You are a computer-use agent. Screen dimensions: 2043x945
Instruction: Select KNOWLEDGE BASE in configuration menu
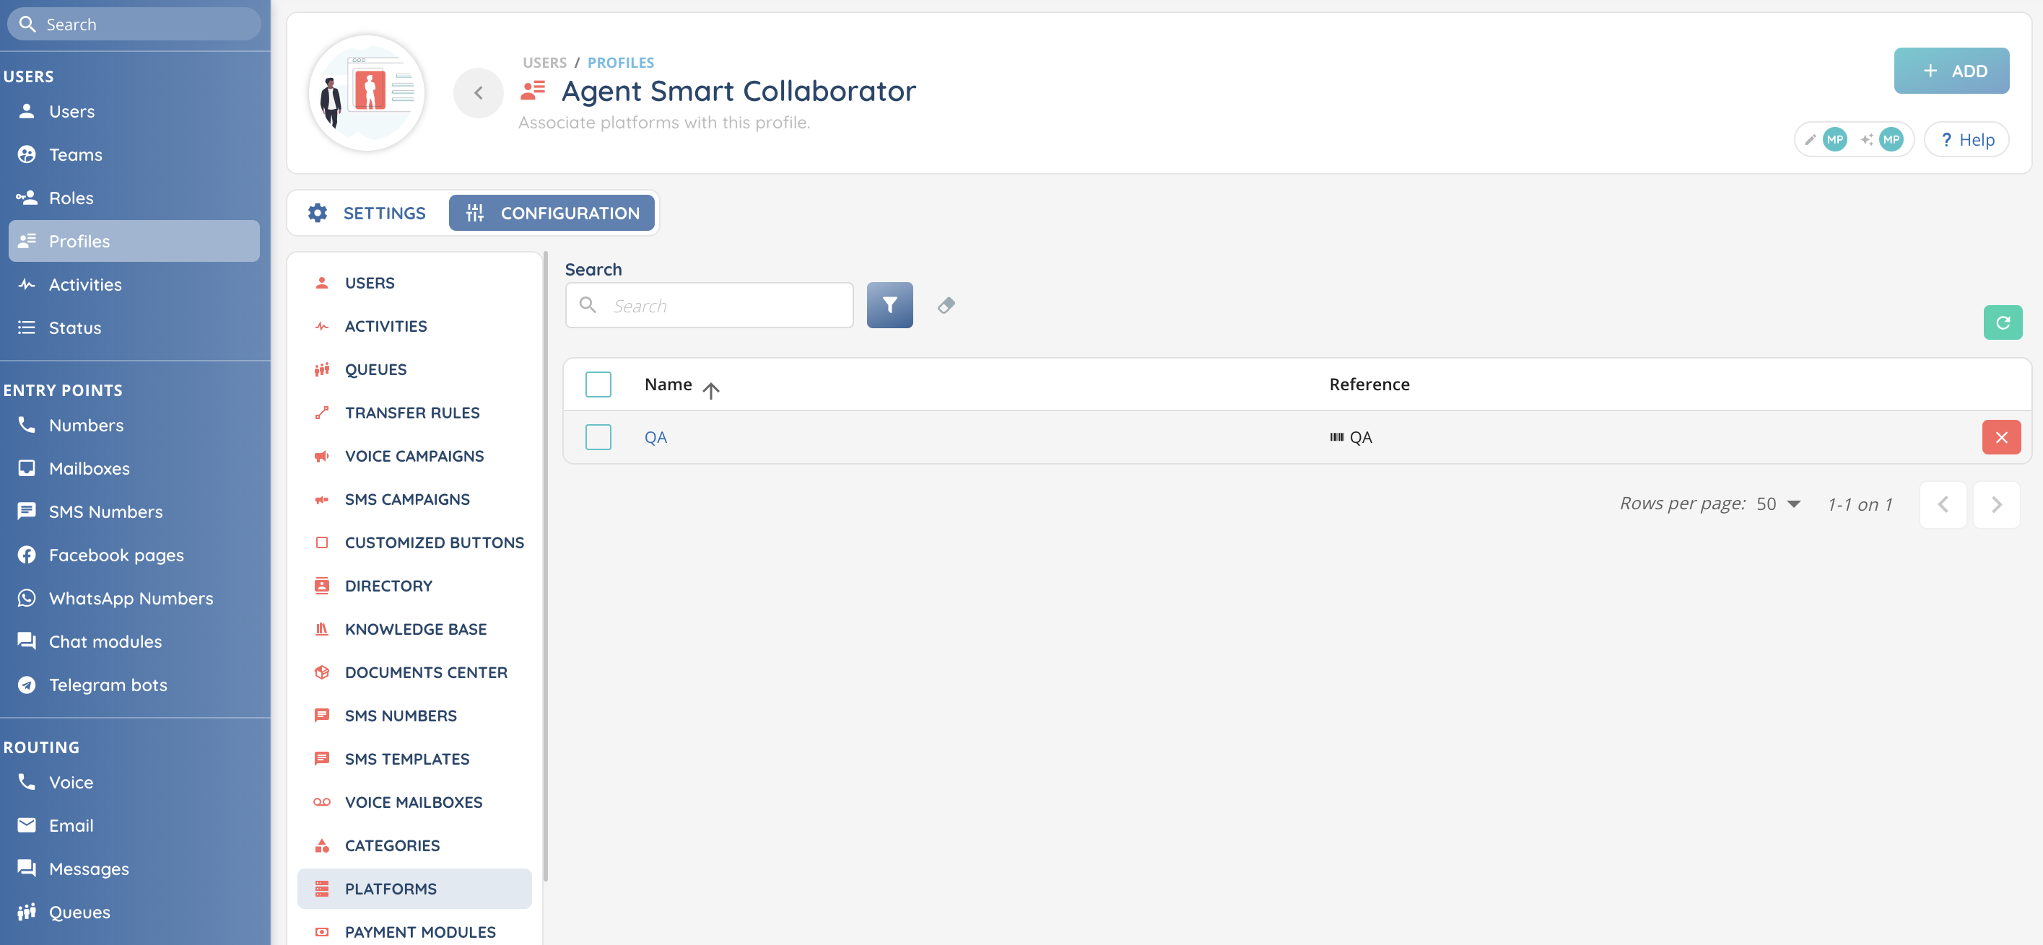pos(415,629)
